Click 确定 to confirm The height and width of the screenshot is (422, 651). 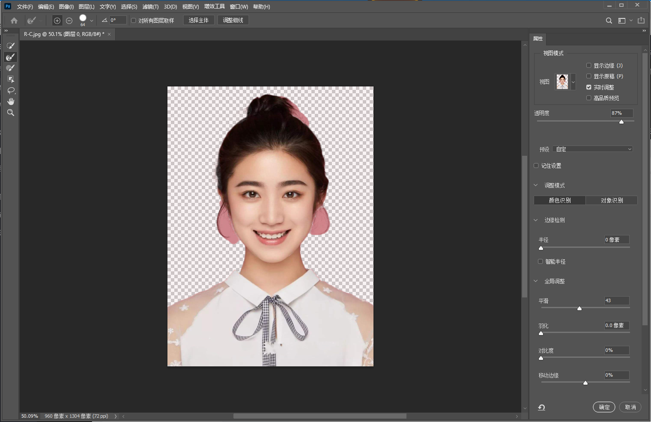coord(604,407)
